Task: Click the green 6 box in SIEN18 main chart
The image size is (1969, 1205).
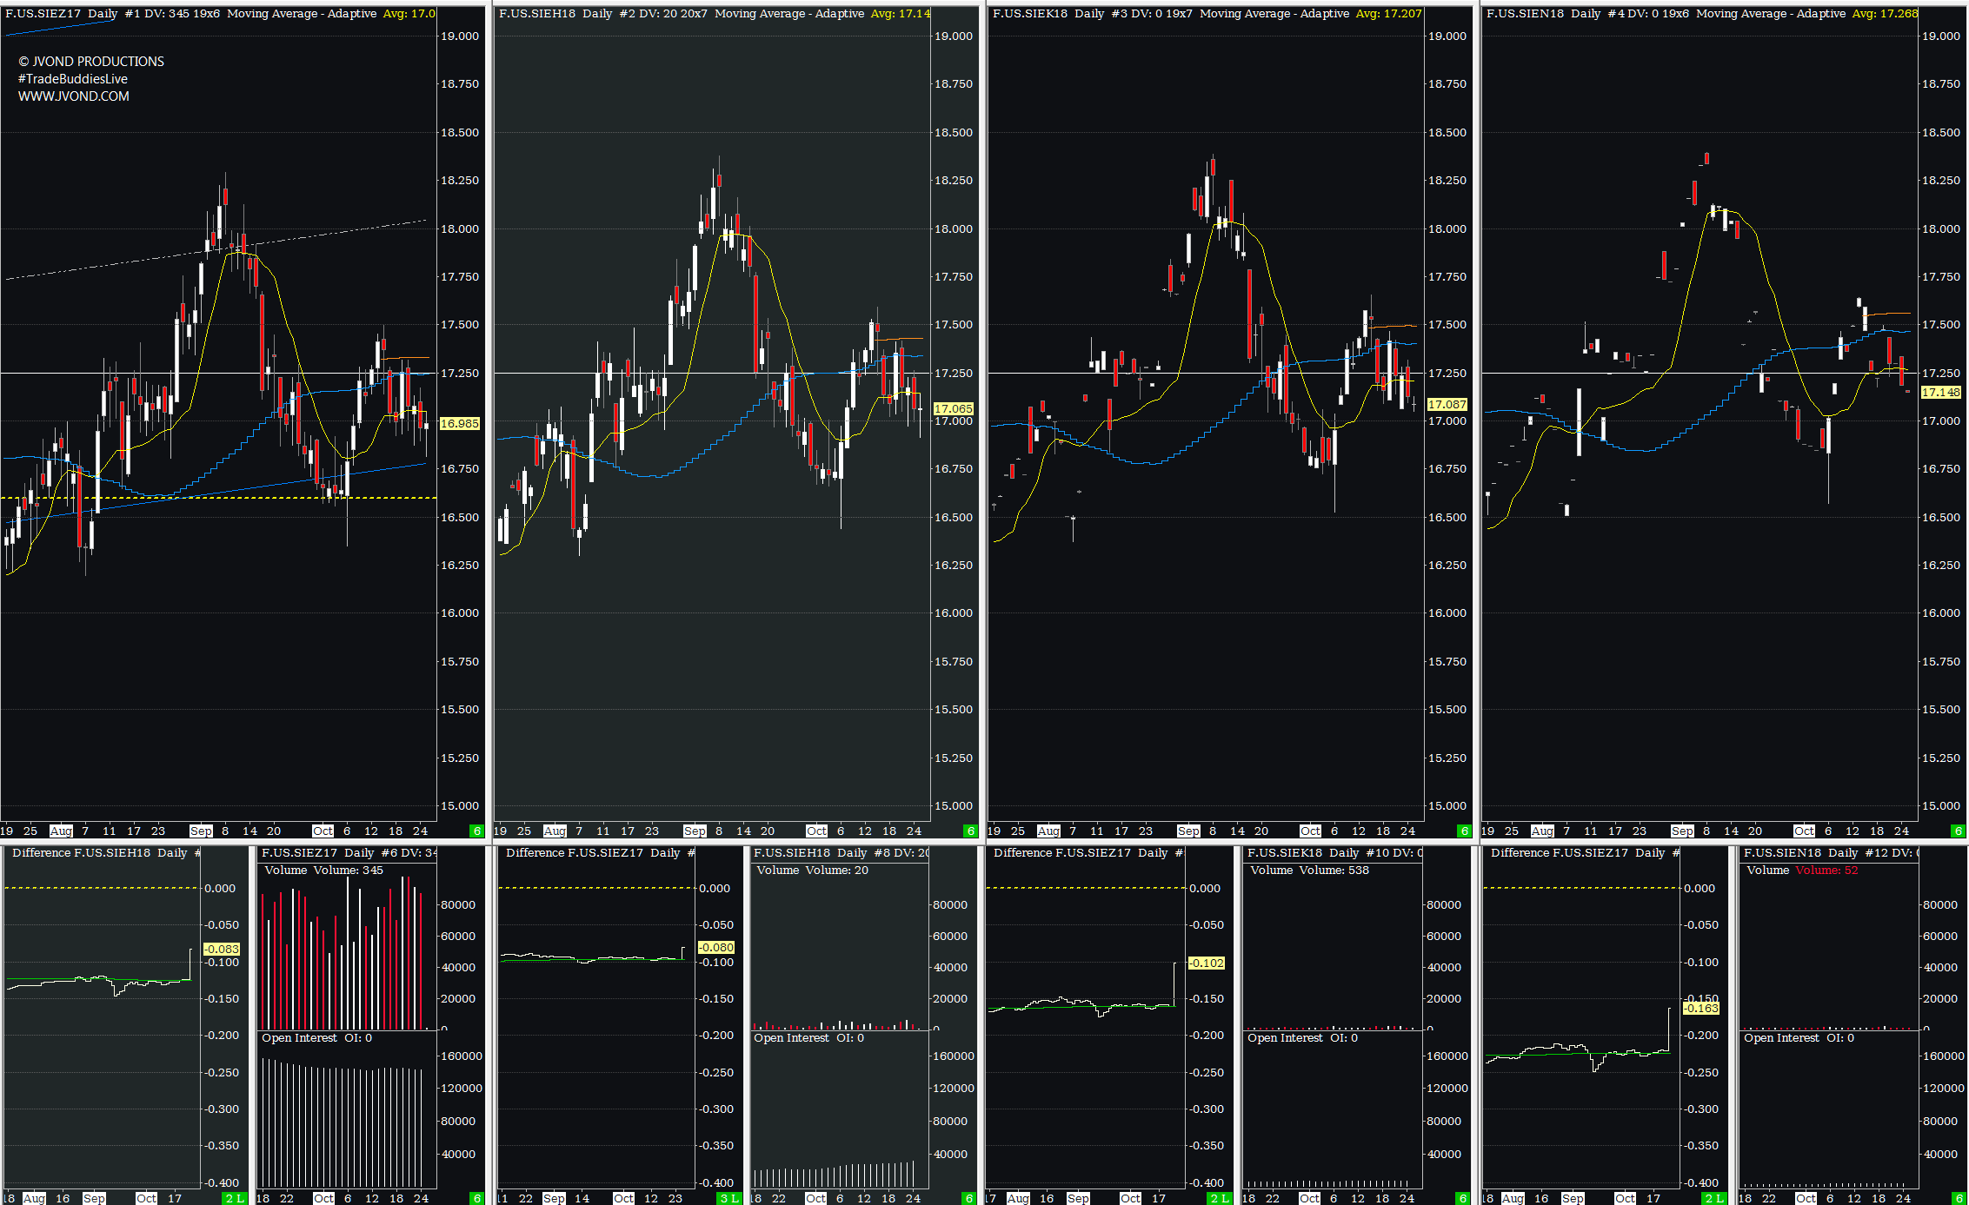Action: (x=1958, y=831)
